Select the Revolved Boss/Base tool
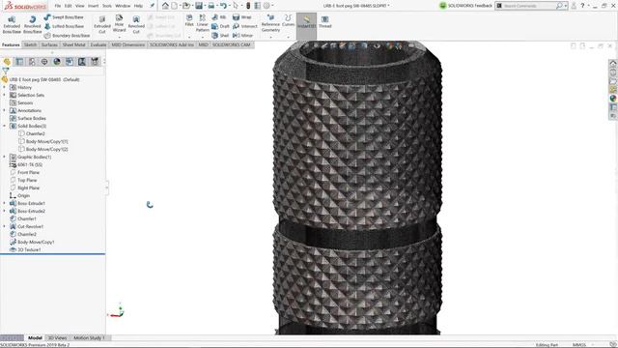The width and height of the screenshot is (618, 348). pos(32,25)
